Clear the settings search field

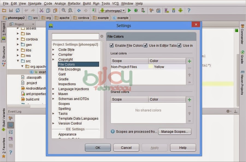(x=102, y=36)
